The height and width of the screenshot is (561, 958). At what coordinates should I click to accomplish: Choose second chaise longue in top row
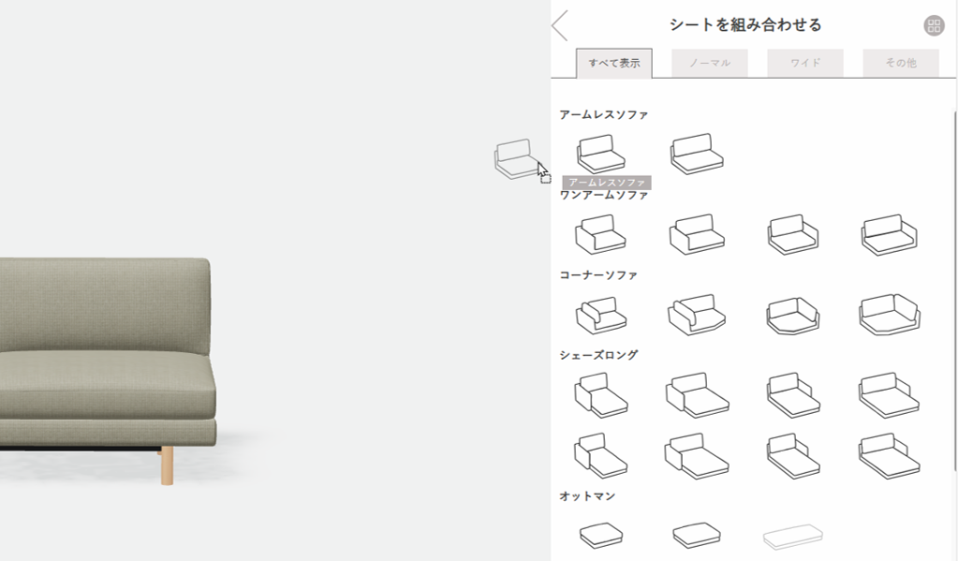click(697, 395)
